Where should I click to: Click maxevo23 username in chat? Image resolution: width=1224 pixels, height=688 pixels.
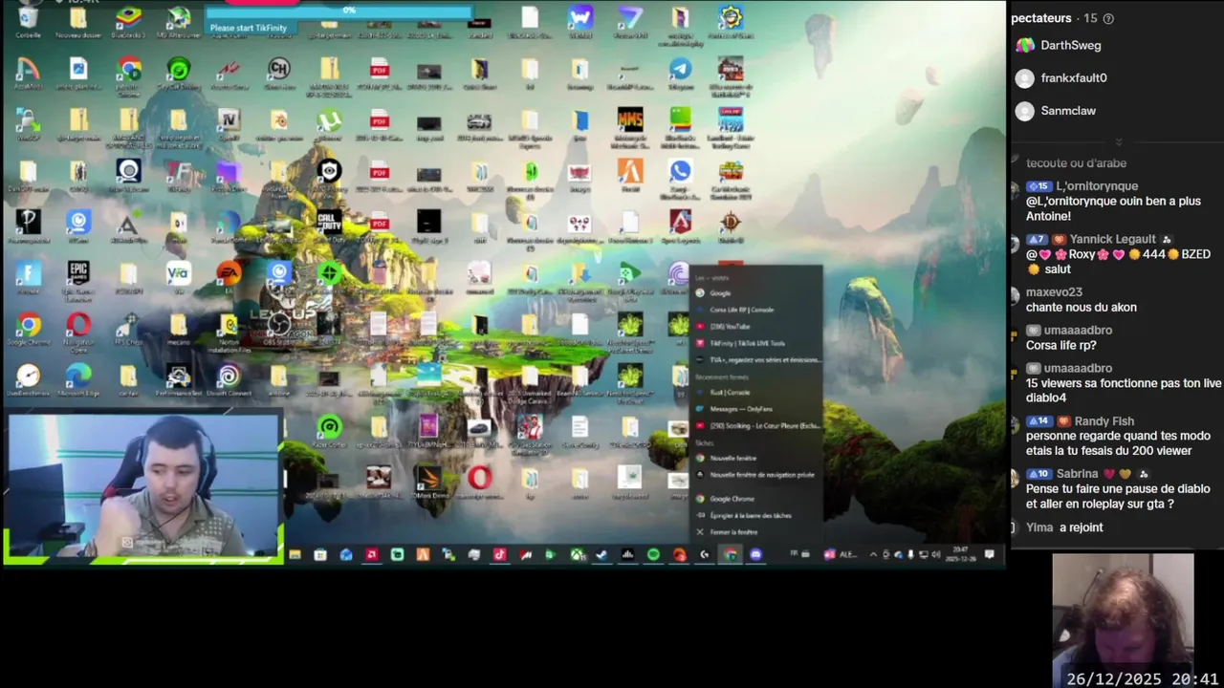[x=1054, y=292]
